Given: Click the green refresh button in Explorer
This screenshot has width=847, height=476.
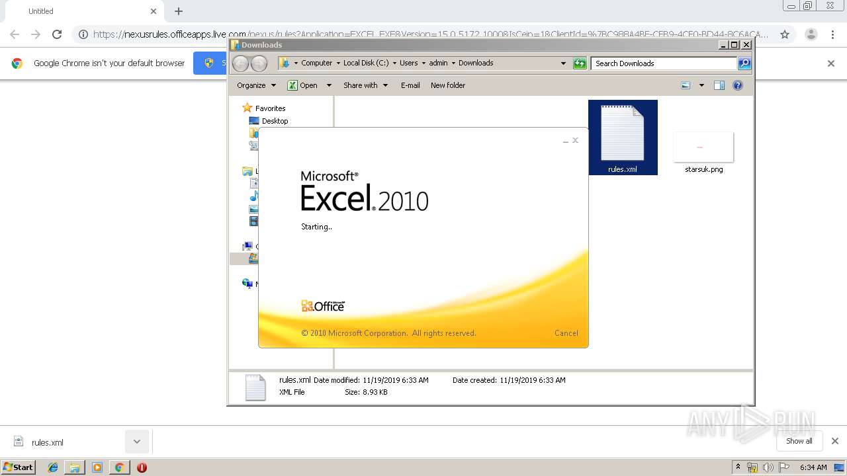Looking at the screenshot, I should point(580,63).
